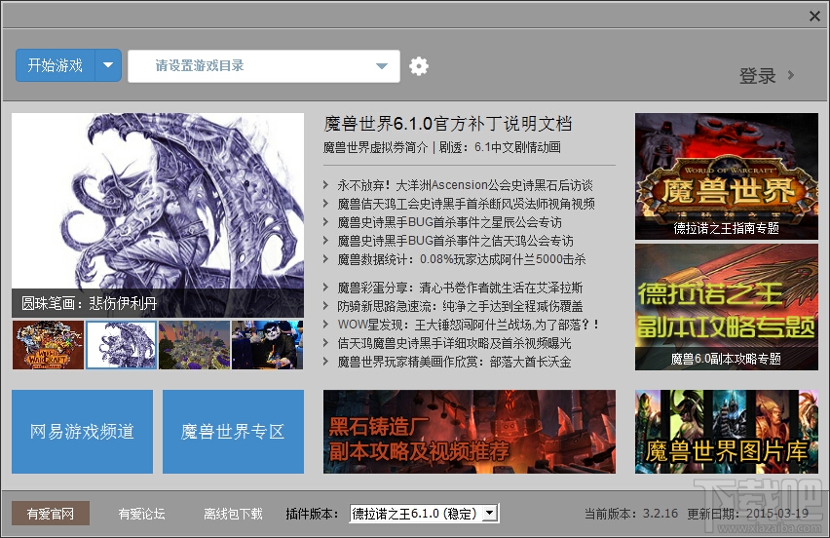Open headline 魔兽世界6.1.0官方补丁说明文档
The width and height of the screenshot is (830, 538).
[448, 124]
